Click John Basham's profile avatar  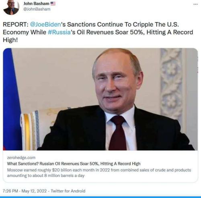[x=11, y=7]
